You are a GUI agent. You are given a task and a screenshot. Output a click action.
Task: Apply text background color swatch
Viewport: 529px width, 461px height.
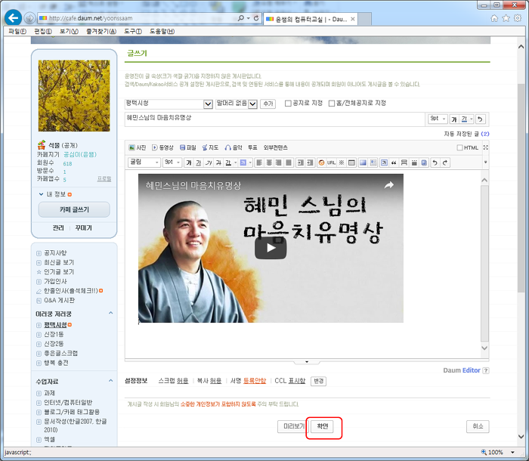(x=243, y=162)
